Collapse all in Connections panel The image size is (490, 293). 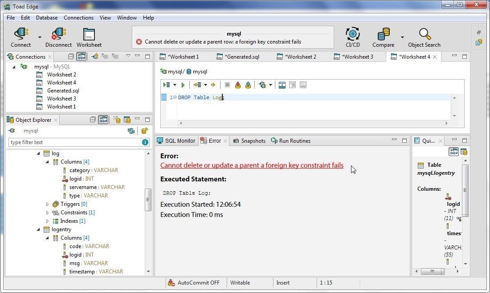pos(71,56)
